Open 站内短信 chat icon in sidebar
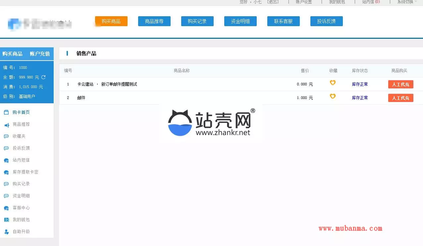Image resolution: width=423 pixels, height=246 pixels. coord(6,160)
